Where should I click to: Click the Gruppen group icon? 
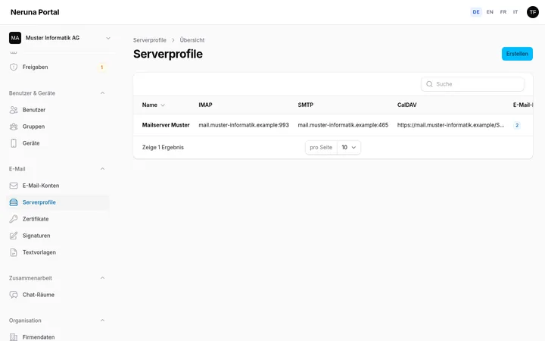click(x=14, y=127)
